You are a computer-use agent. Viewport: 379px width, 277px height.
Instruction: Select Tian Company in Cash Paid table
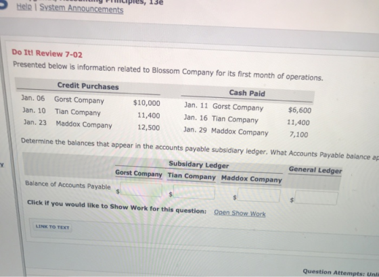tap(236, 120)
